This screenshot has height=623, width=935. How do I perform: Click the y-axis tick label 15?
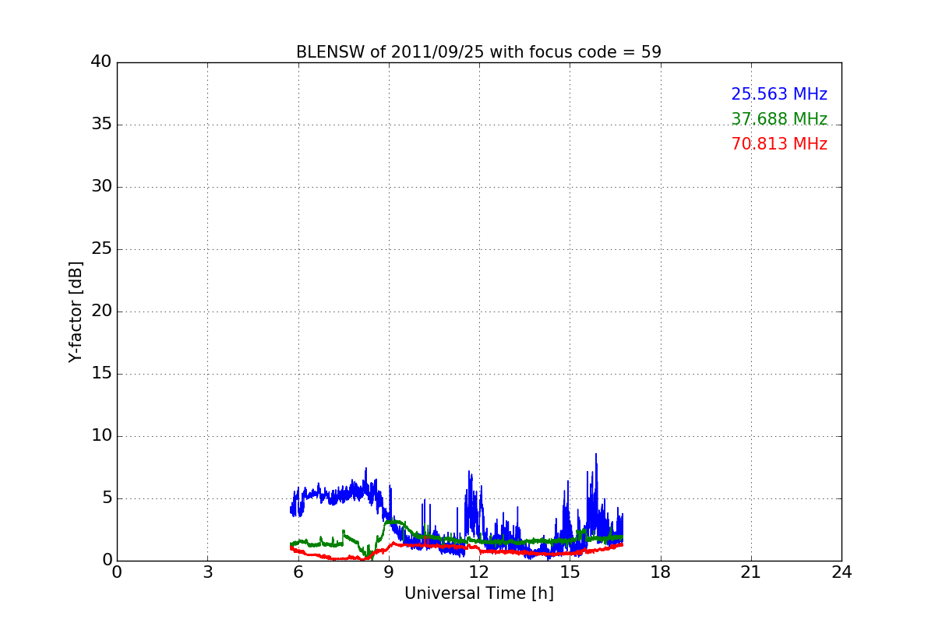[101, 374]
